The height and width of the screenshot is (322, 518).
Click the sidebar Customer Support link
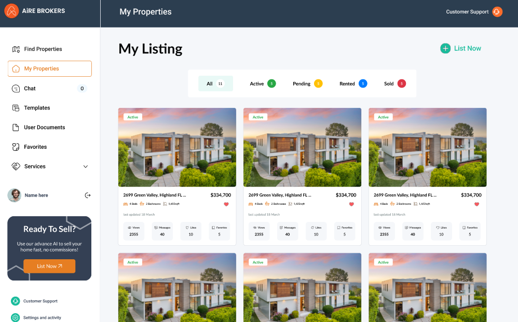(40, 301)
